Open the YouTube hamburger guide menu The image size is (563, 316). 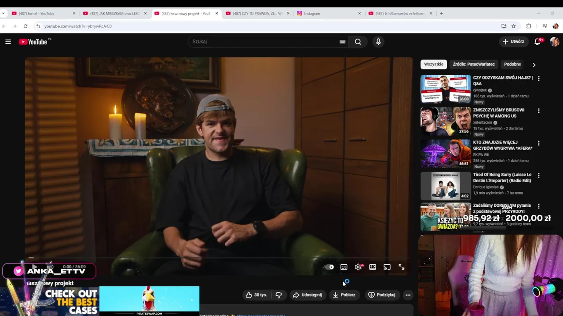8,42
